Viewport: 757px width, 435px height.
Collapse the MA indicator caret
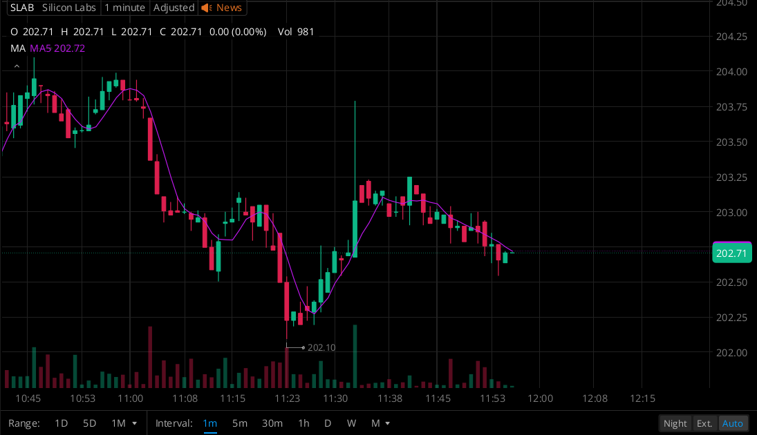click(x=17, y=66)
